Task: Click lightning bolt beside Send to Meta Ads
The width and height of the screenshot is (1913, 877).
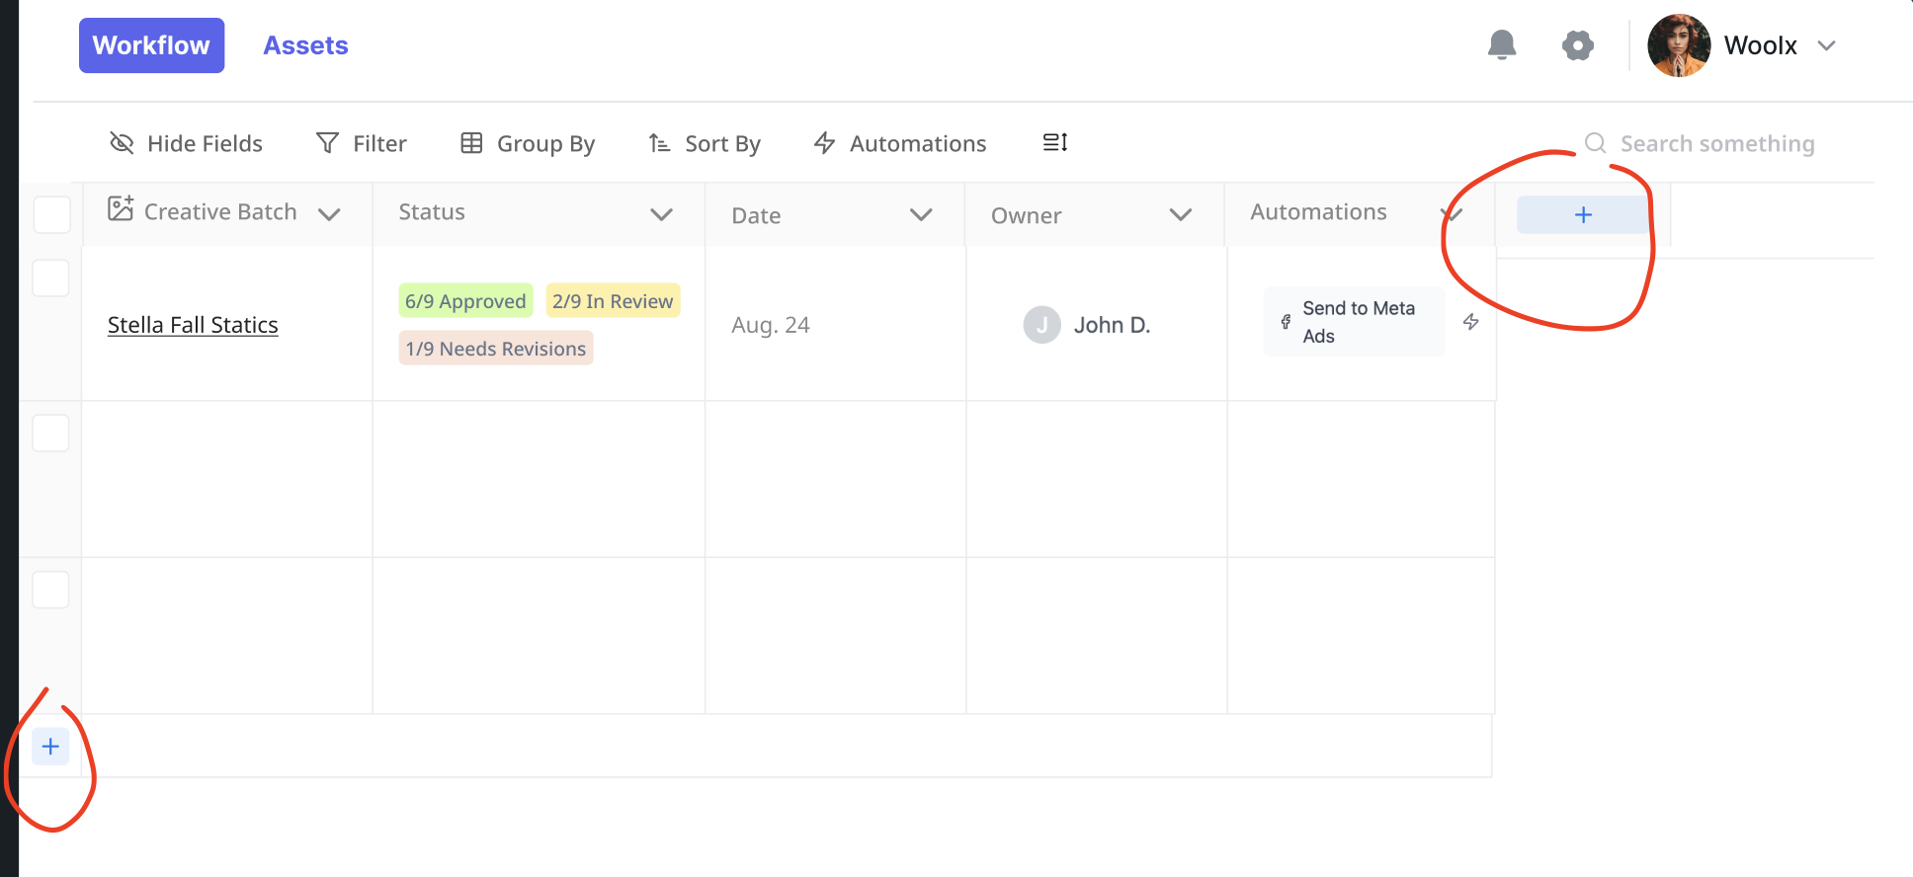Action: (1471, 322)
